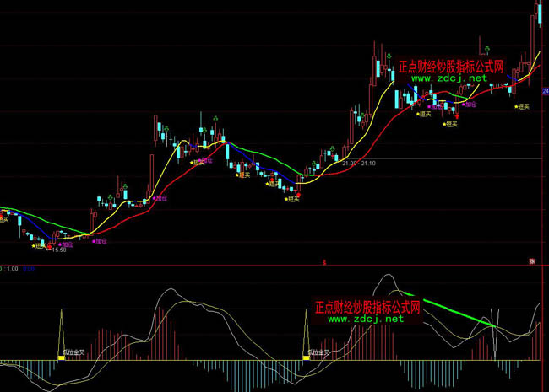Click the lower red 正点财经炒股指标公式网 title
The height and width of the screenshot is (392, 549).
[x=366, y=306]
